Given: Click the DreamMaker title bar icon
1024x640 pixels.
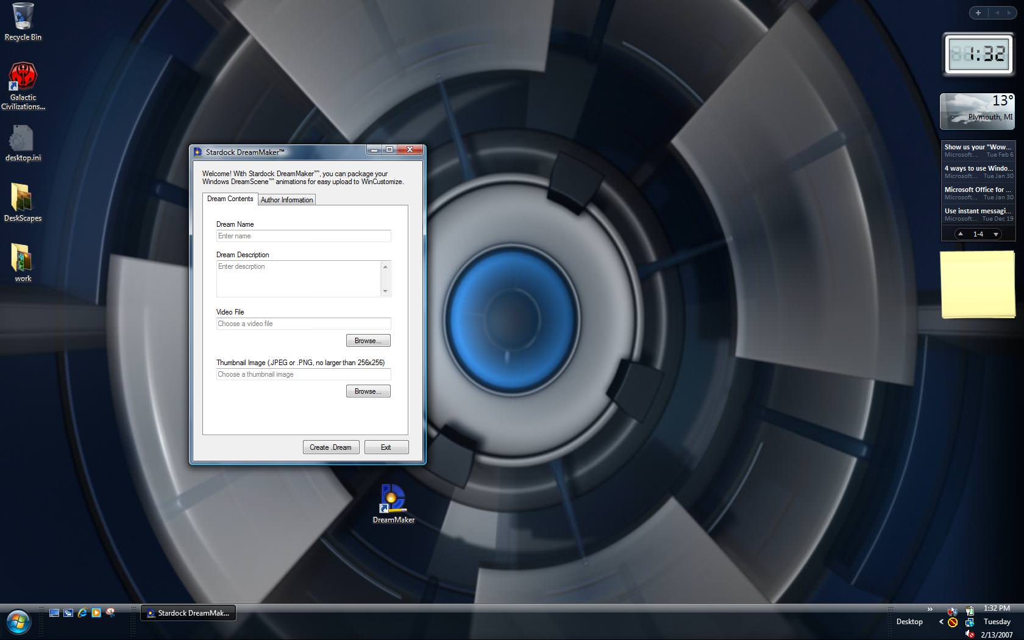Looking at the screenshot, I should coord(198,152).
